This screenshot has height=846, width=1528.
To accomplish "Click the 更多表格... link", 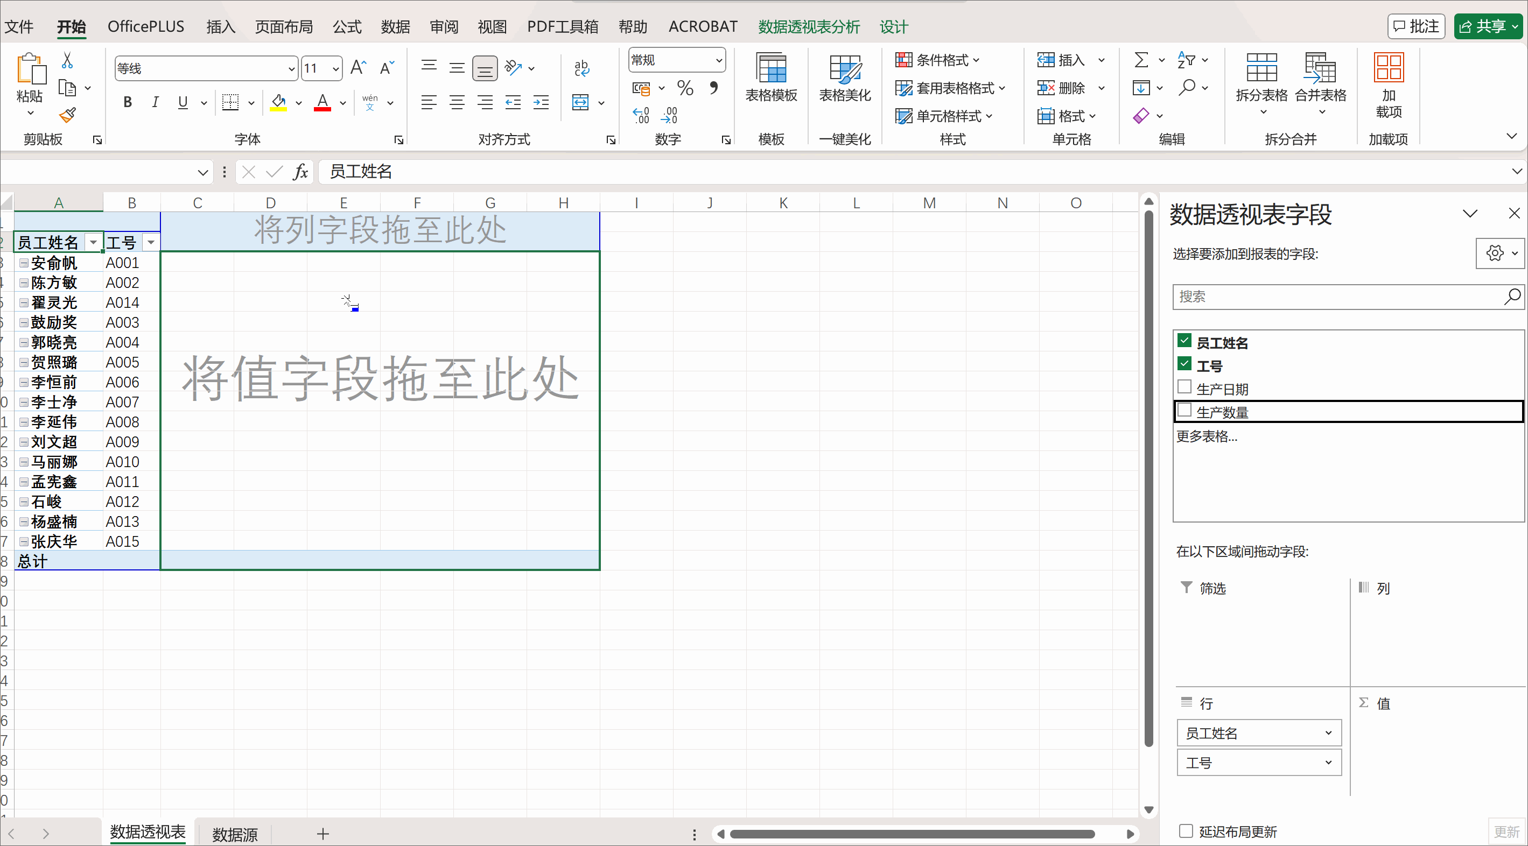I will 1207,436.
